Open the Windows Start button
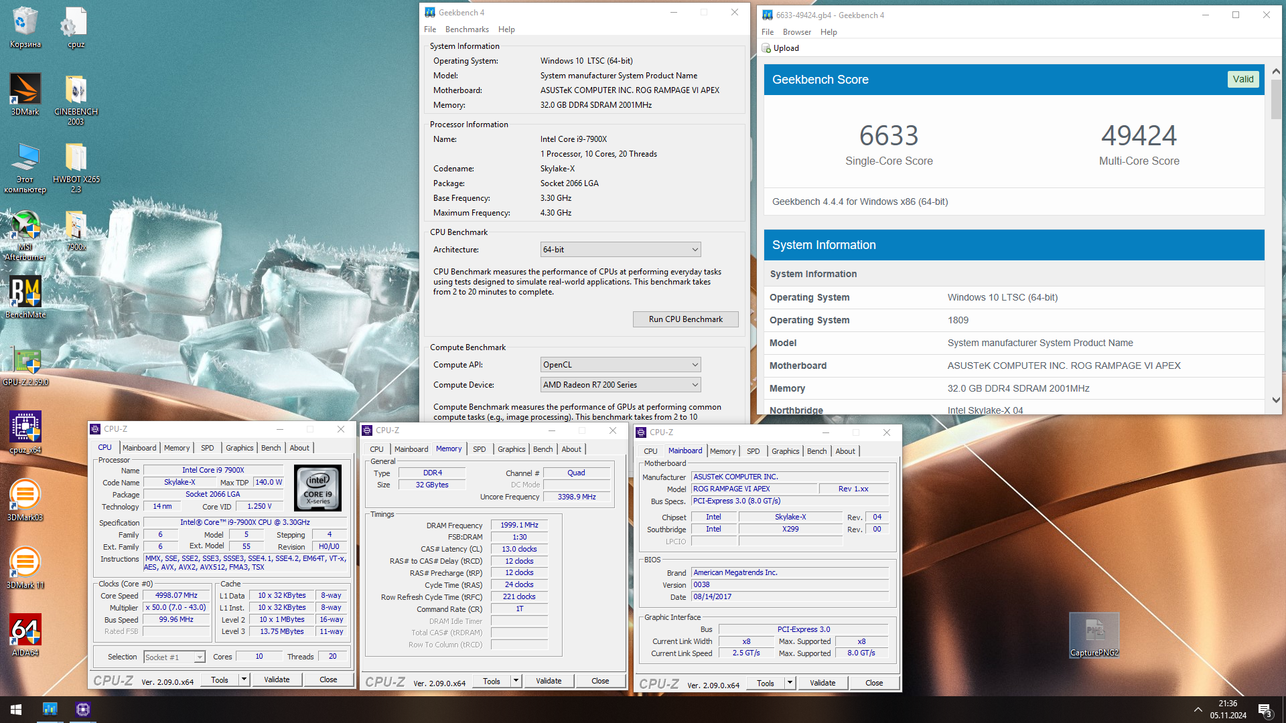Image resolution: width=1286 pixels, height=723 pixels. click(x=16, y=709)
